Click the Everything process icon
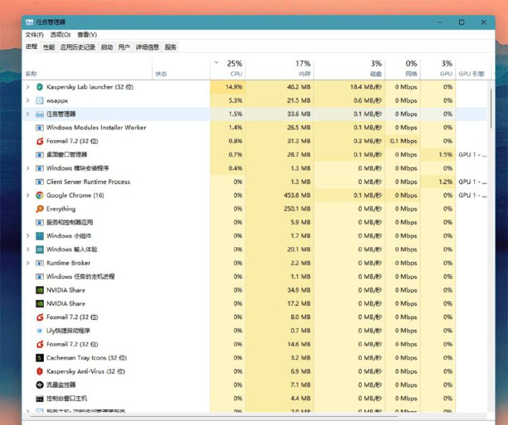Viewport: 508px width, 425px height. click(39, 208)
